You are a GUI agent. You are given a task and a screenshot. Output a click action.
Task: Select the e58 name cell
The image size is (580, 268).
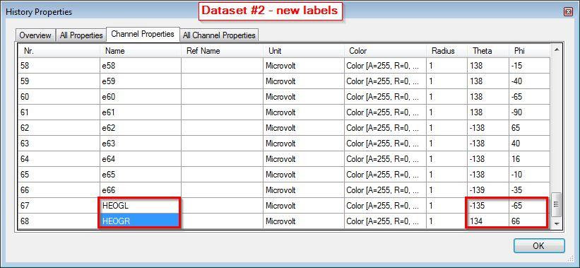click(141, 66)
